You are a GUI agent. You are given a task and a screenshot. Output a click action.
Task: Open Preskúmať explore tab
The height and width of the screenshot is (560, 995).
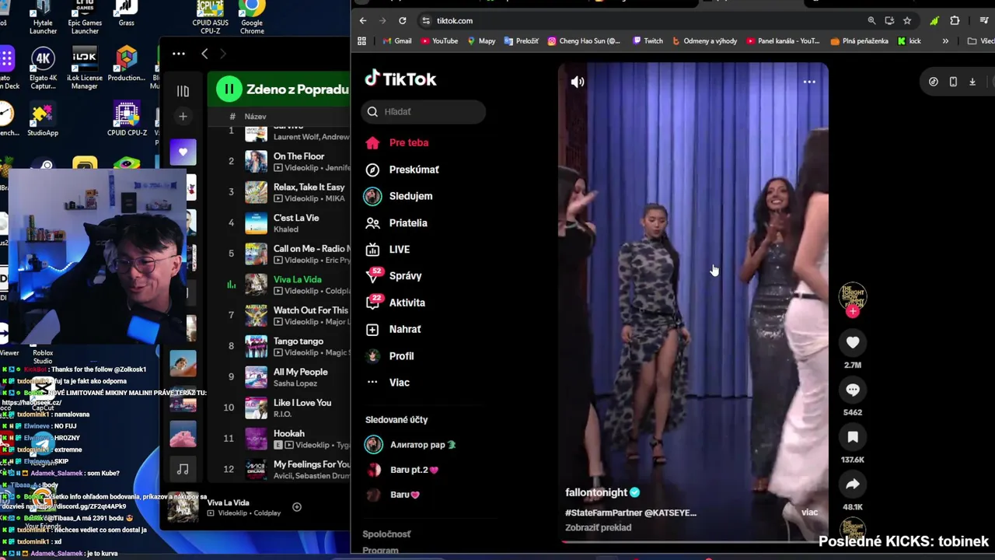click(414, 170)
